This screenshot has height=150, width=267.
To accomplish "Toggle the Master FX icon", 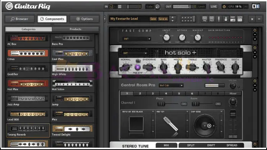I will (240, 19).
